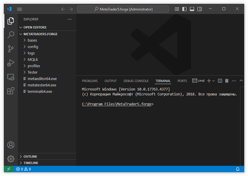Go back using the left arrow

click(x=63, y=9)
